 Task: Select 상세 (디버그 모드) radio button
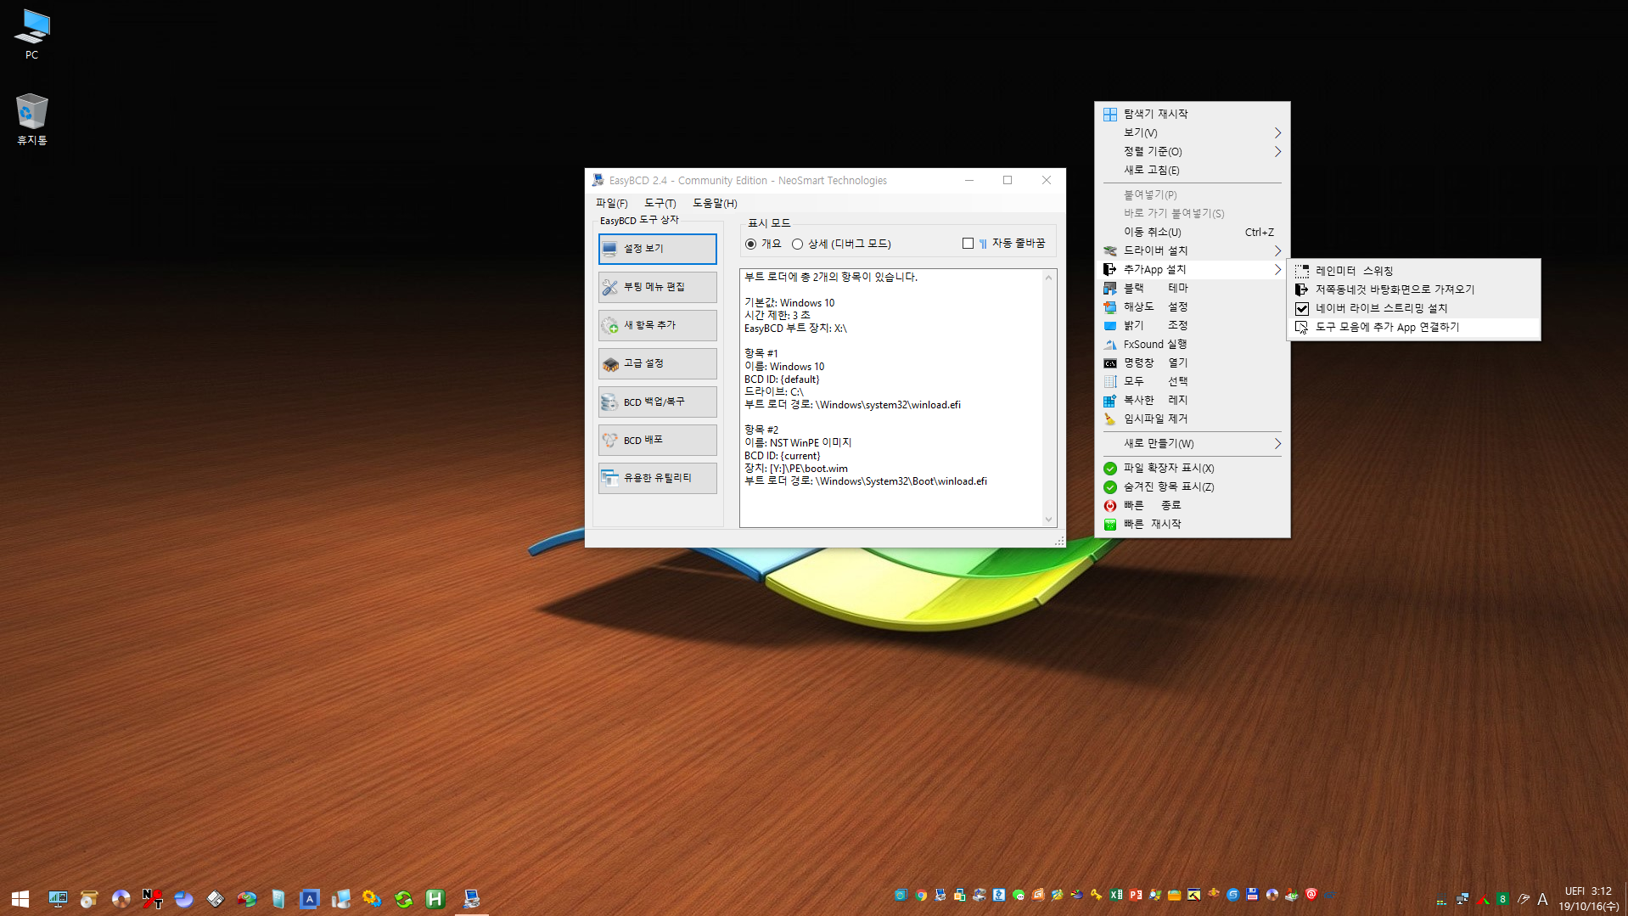point(797,244)
